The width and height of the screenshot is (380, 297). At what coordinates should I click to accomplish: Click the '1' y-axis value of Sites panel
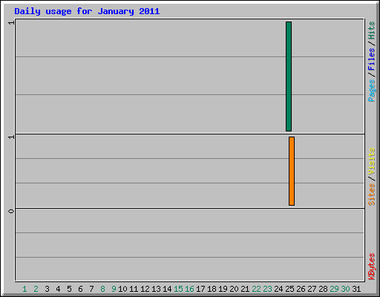pos(11,137)
